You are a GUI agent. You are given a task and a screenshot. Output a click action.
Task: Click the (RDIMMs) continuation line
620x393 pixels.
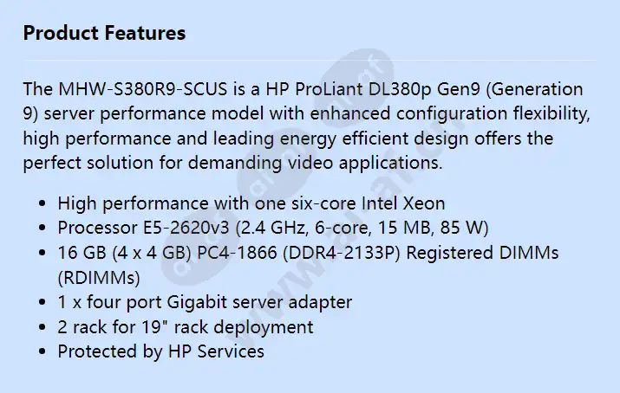99,278
